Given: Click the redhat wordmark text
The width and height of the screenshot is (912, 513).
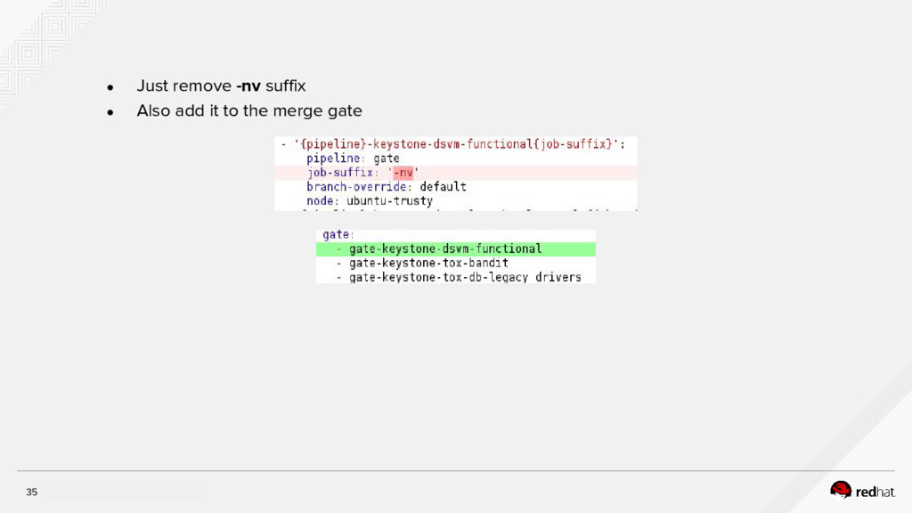Looking at the screenshot, I should (875, 491).
